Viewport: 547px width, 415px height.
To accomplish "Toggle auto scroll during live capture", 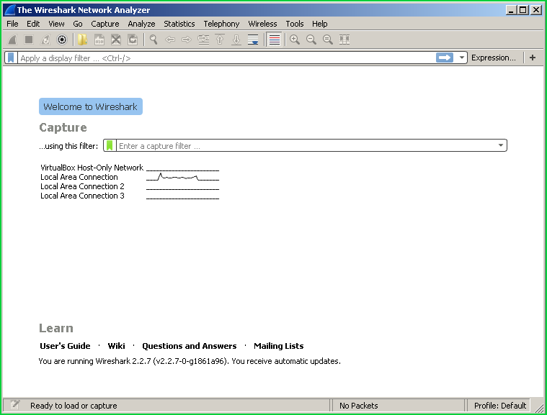I will click(253, 40).
